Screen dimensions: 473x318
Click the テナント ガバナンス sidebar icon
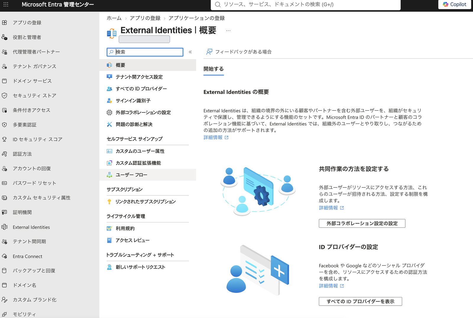[x=4, y=66]
